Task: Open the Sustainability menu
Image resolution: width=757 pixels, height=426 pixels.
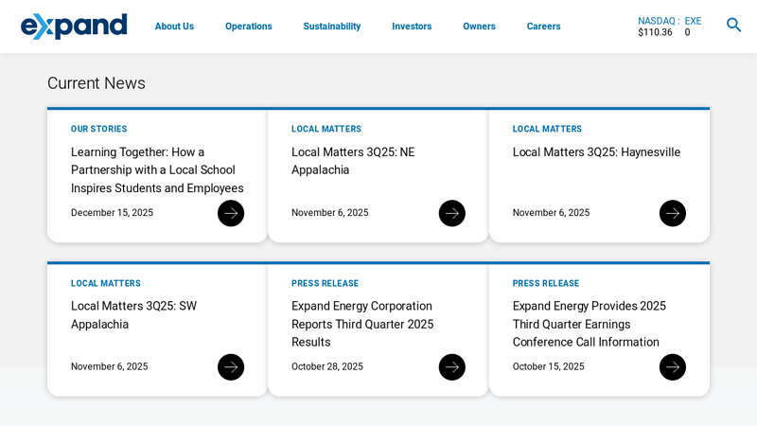Action: (x=331, y=27)
